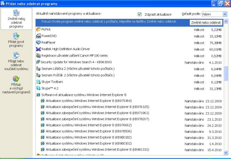Select the RealPlayer entry
This screenshot has width=231, height=159.
pos(129,42)
